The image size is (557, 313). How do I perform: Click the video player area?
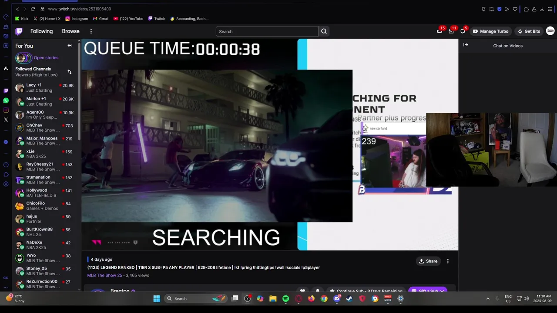[270, 145]
